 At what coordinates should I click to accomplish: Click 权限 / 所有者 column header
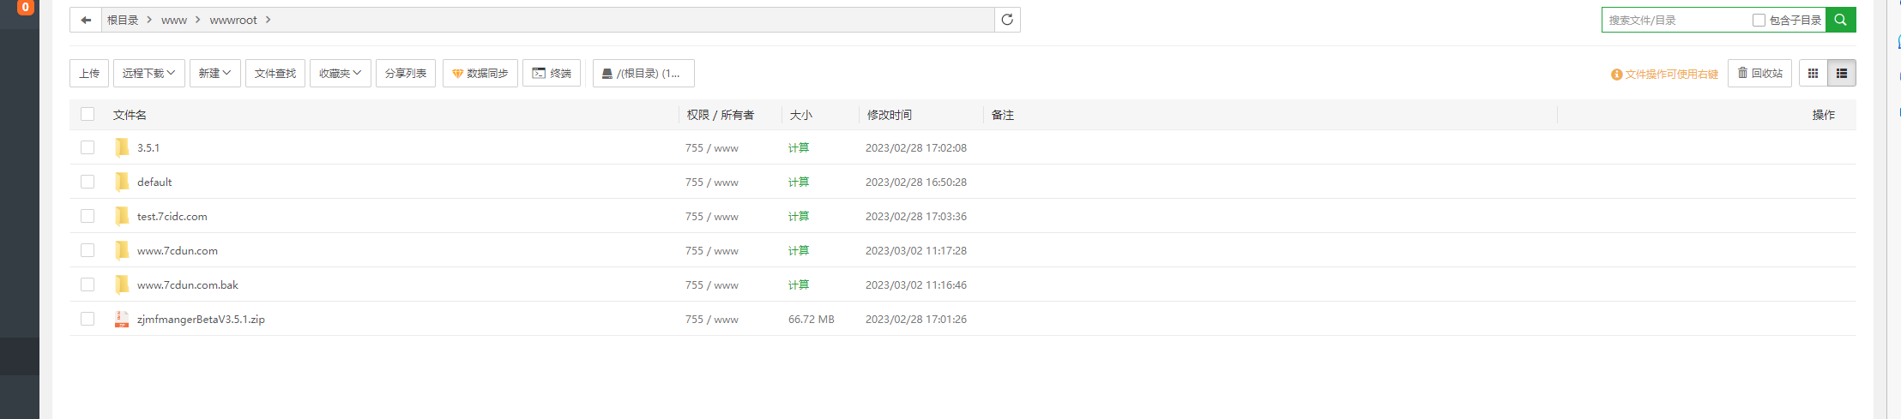pos(720,115)
